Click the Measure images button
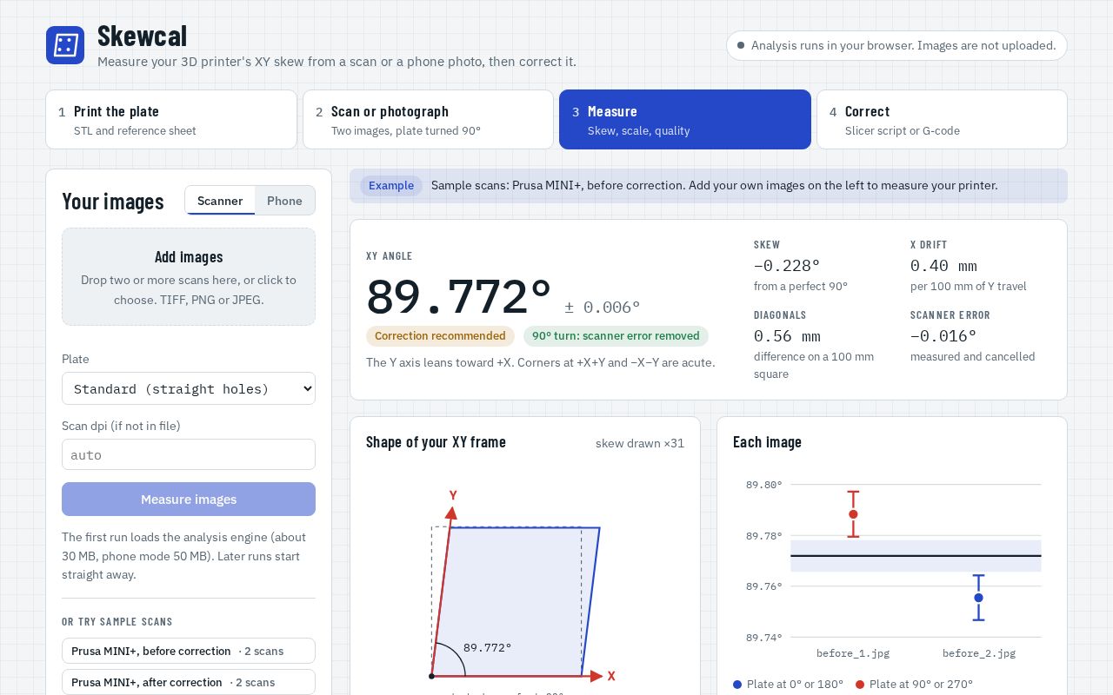Screen dimensions: 1113x695 pyautogui.click(x=189, y=500)
